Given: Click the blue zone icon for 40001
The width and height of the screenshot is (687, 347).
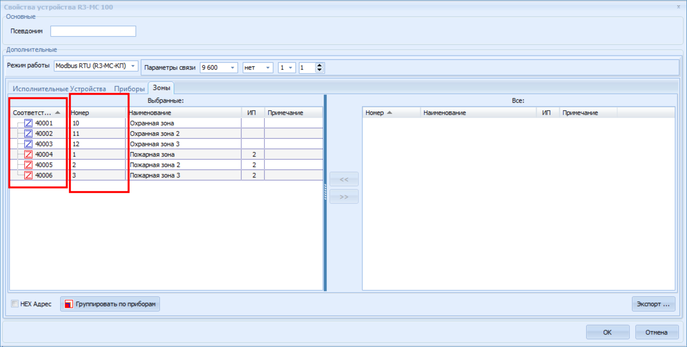Looking at the screenshot, I should pos(28,123).
